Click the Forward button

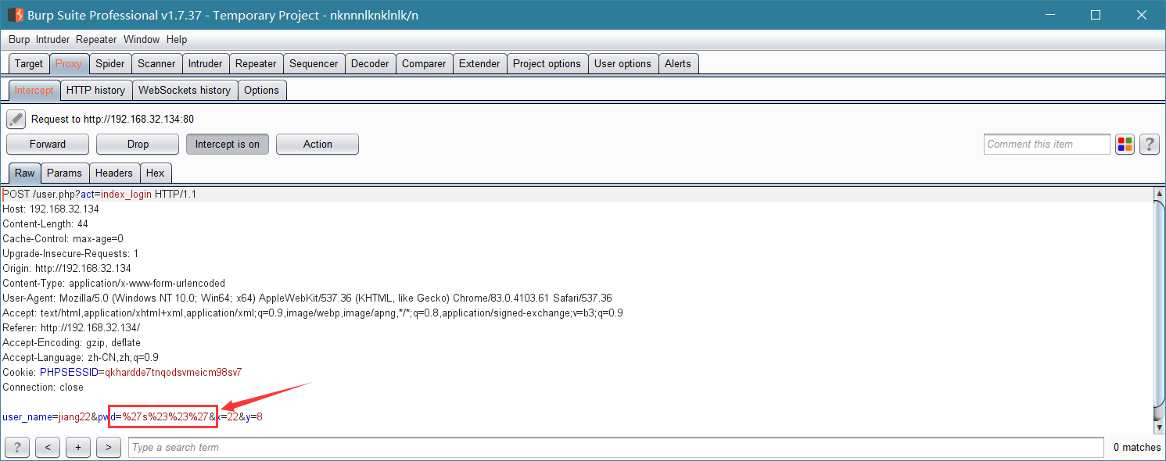(48, 145)
